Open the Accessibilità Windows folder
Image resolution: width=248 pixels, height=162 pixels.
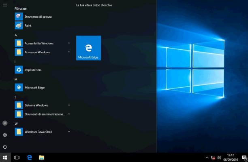coord(43,43)
